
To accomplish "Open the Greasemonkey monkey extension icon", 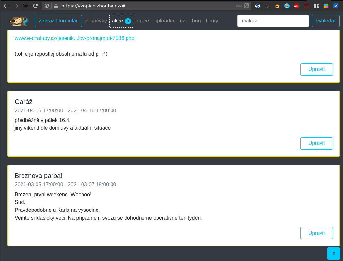I will click(x=277, y=6).
